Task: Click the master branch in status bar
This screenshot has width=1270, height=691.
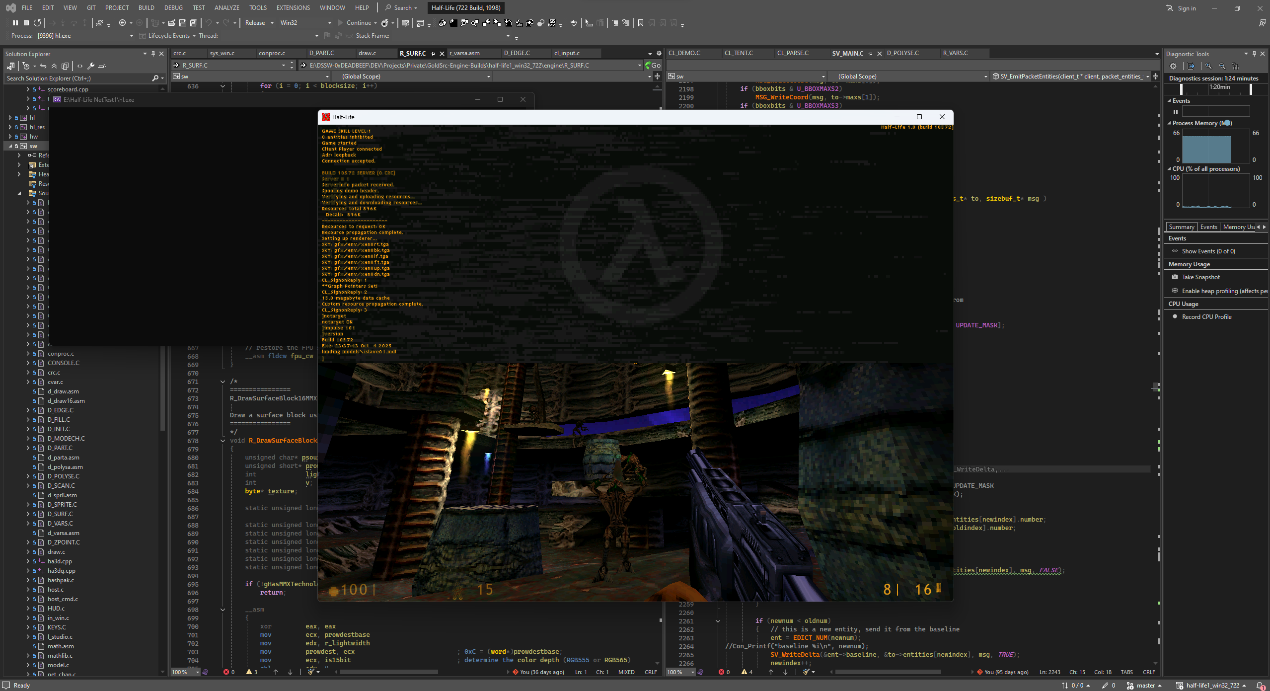Action: click(1145, 686)
